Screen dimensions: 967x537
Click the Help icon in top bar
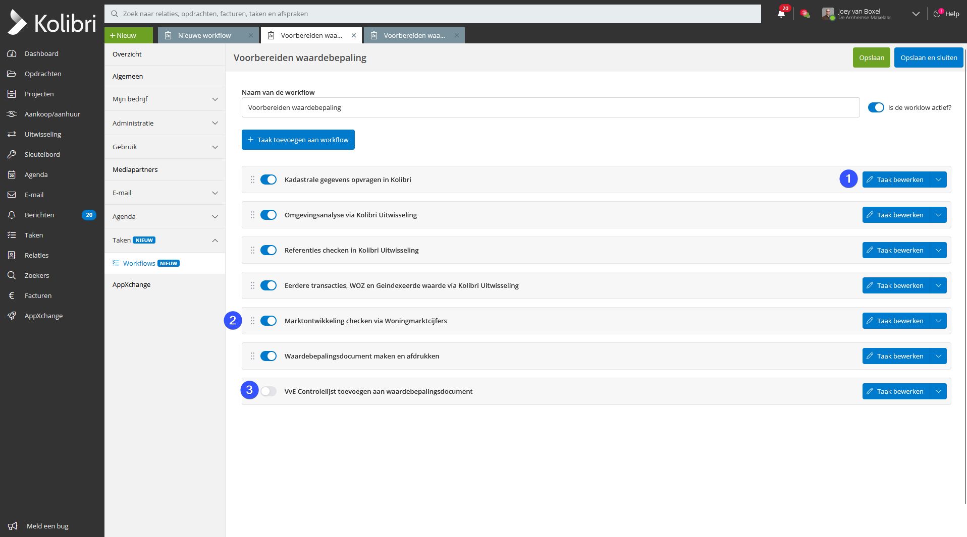(937, 14)
